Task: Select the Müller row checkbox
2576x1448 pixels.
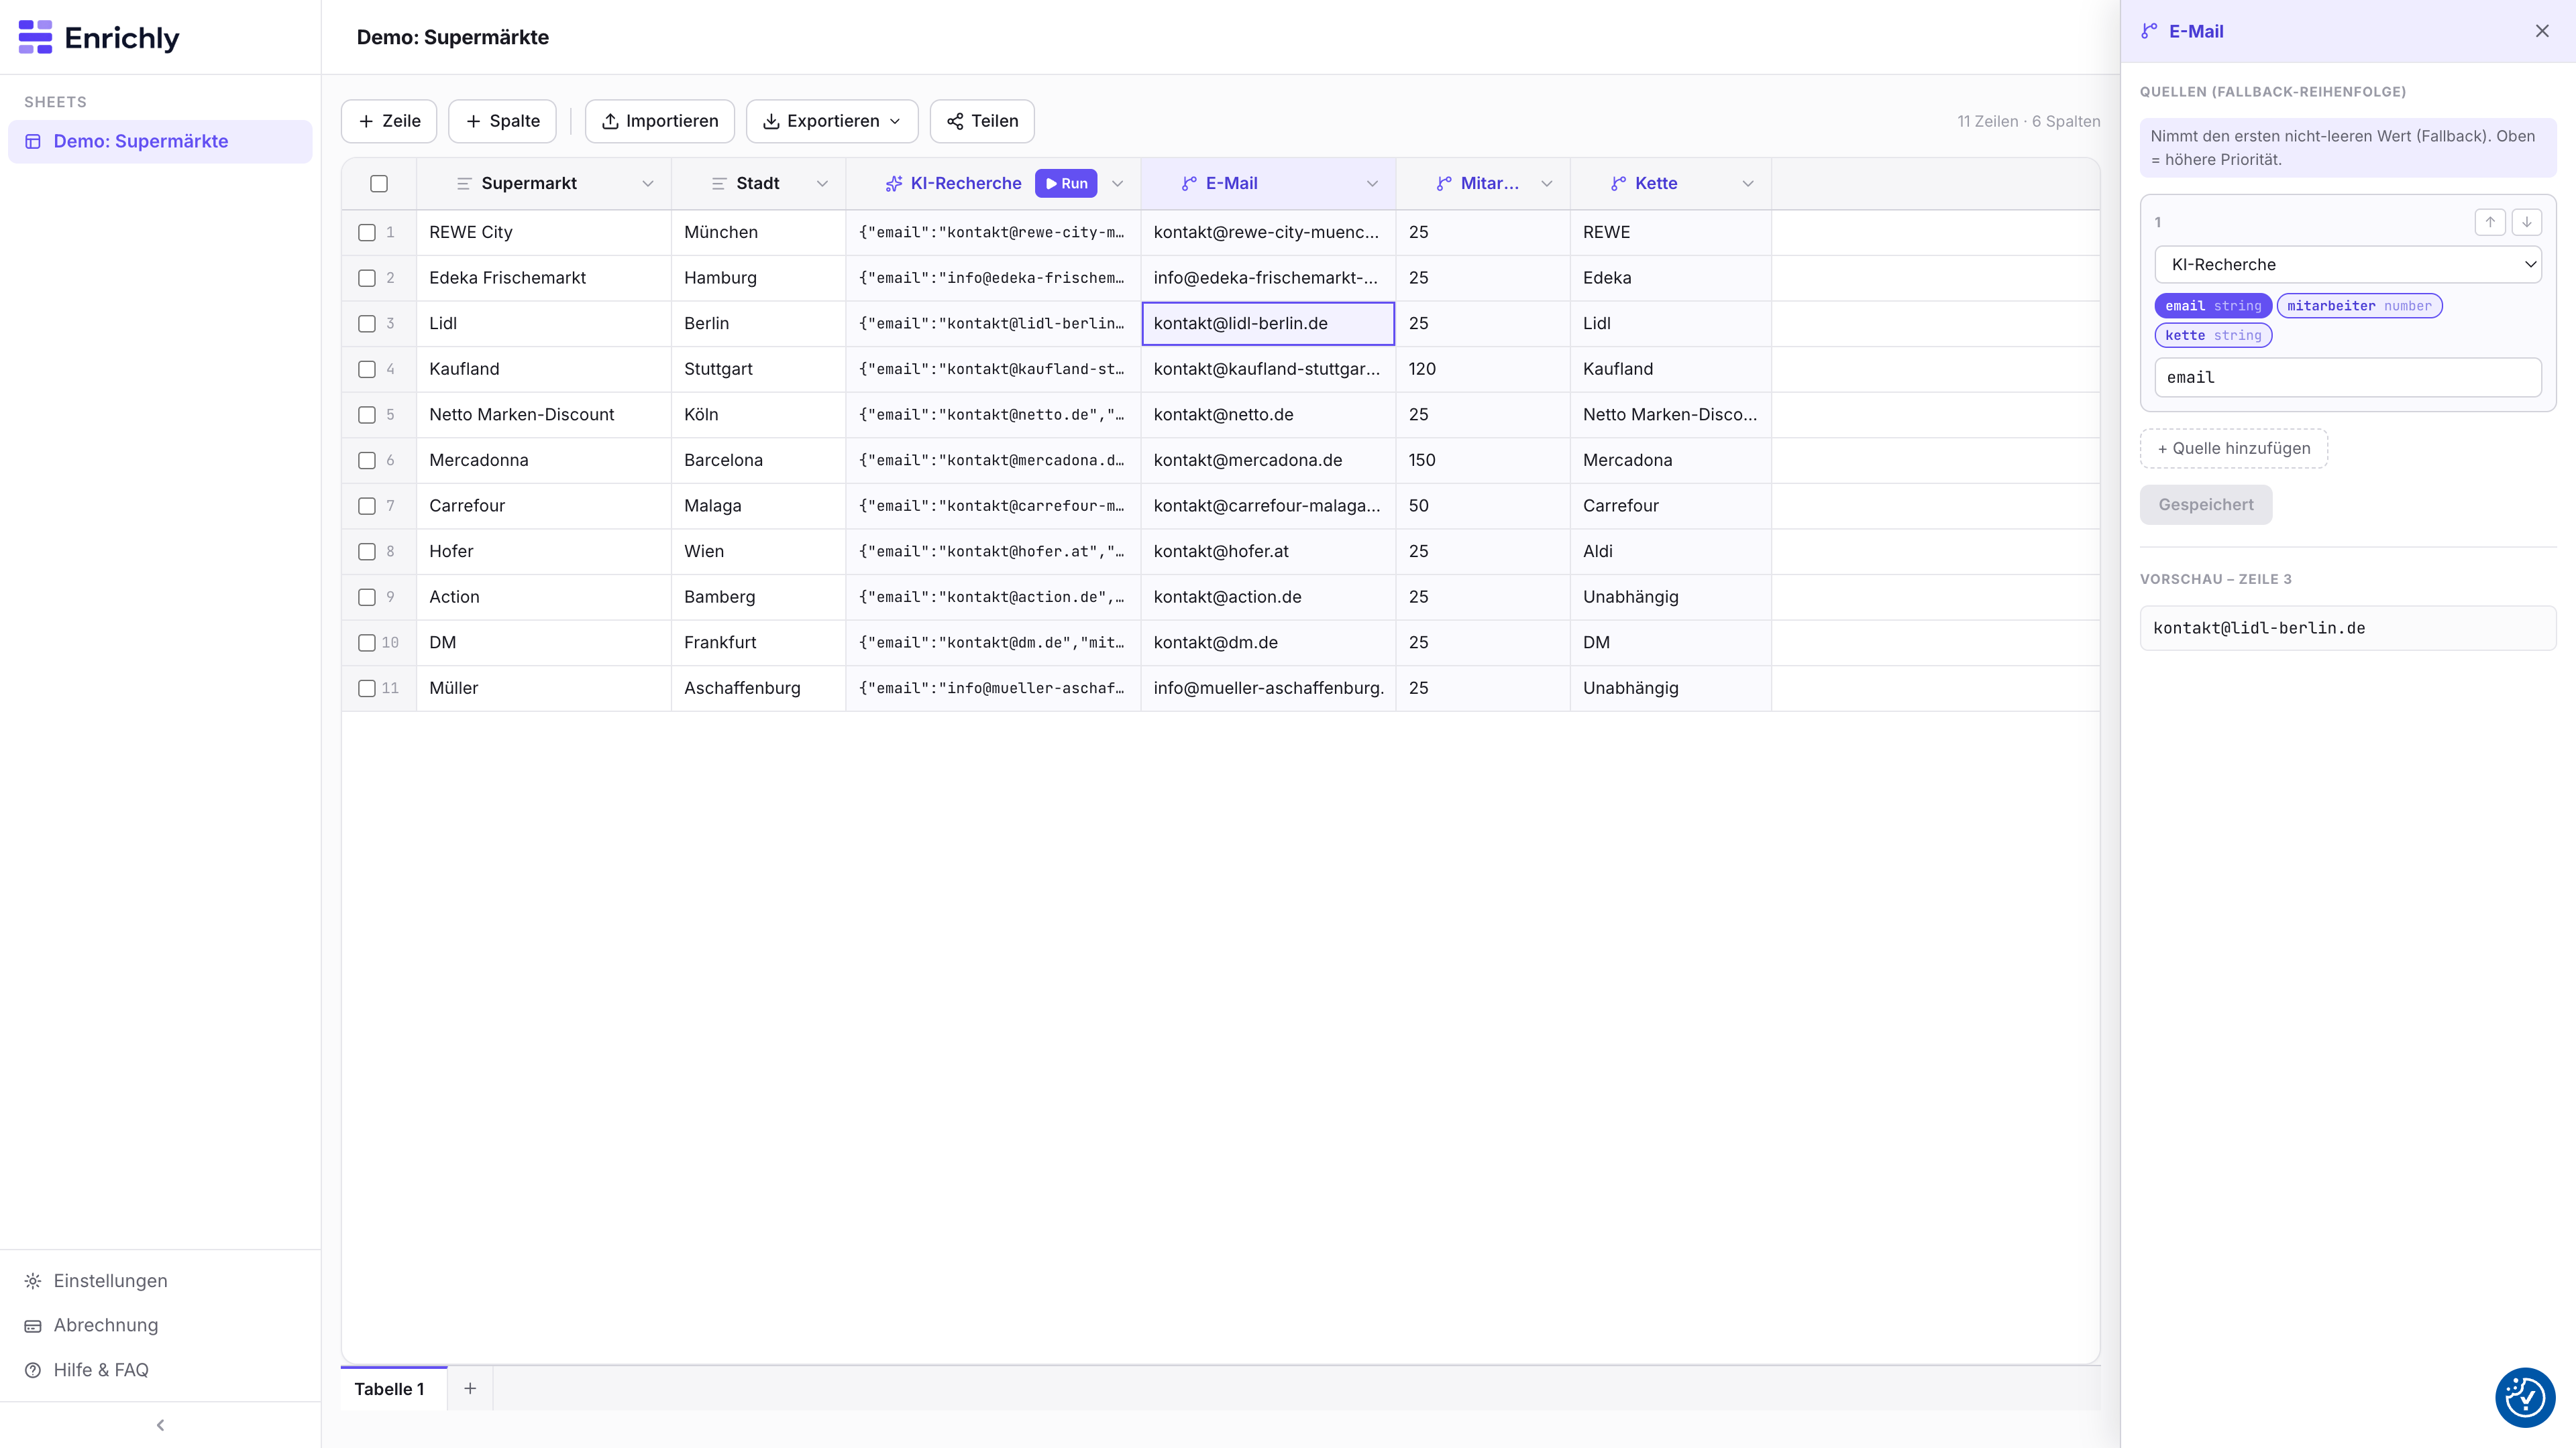Action: [x=367, y=688]
